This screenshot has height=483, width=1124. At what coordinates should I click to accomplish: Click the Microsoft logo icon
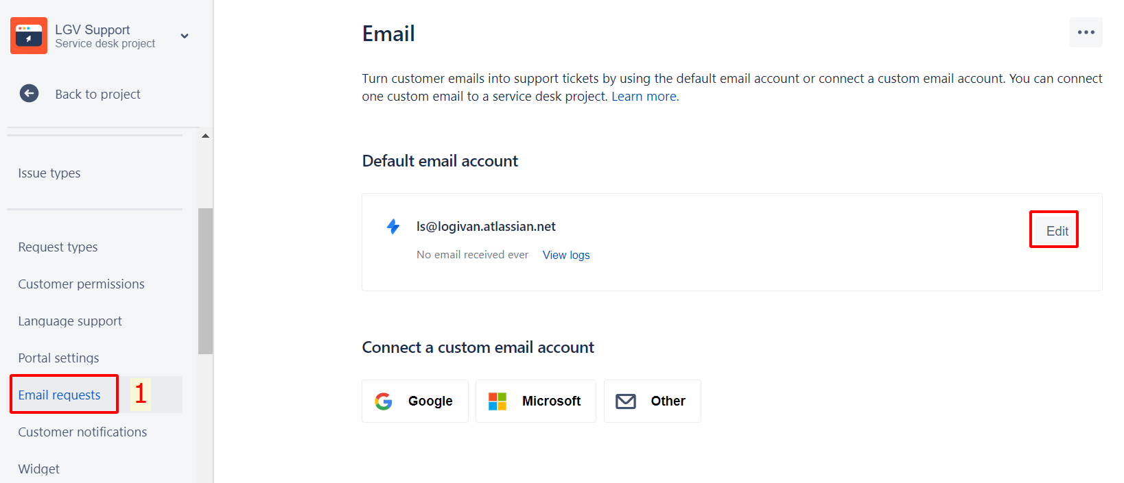tap(497, 401)
